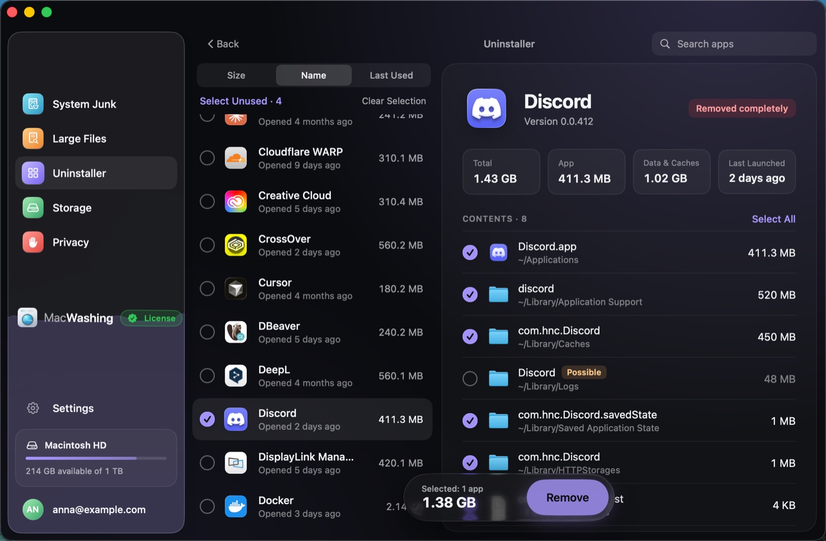Check the Discord Logs folder item

pos(470,379)
